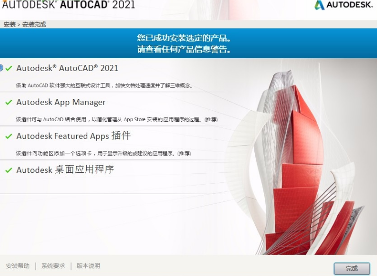Select the Autodesk 桌面应用程序 title
This screenshot has width=377, height=276.
click(65, 170)
